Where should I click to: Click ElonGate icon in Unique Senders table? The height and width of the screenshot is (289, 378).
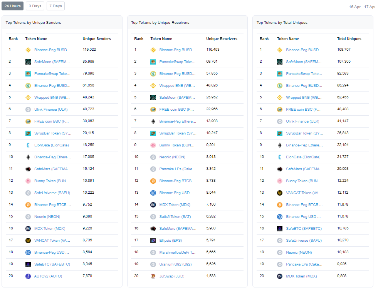28,145
